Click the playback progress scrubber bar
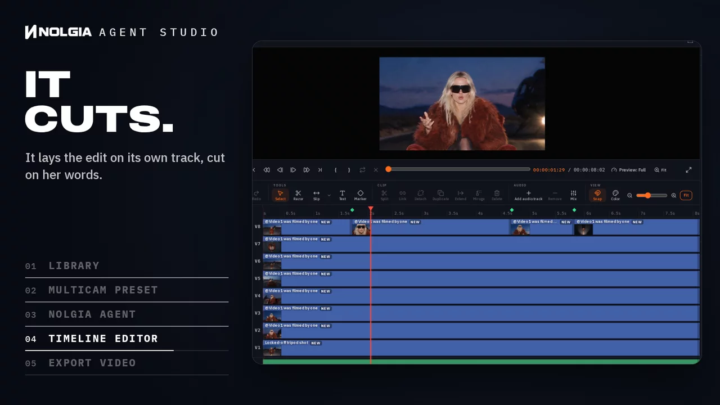Screen dimensions: 720x405 [x=458, y=169]
